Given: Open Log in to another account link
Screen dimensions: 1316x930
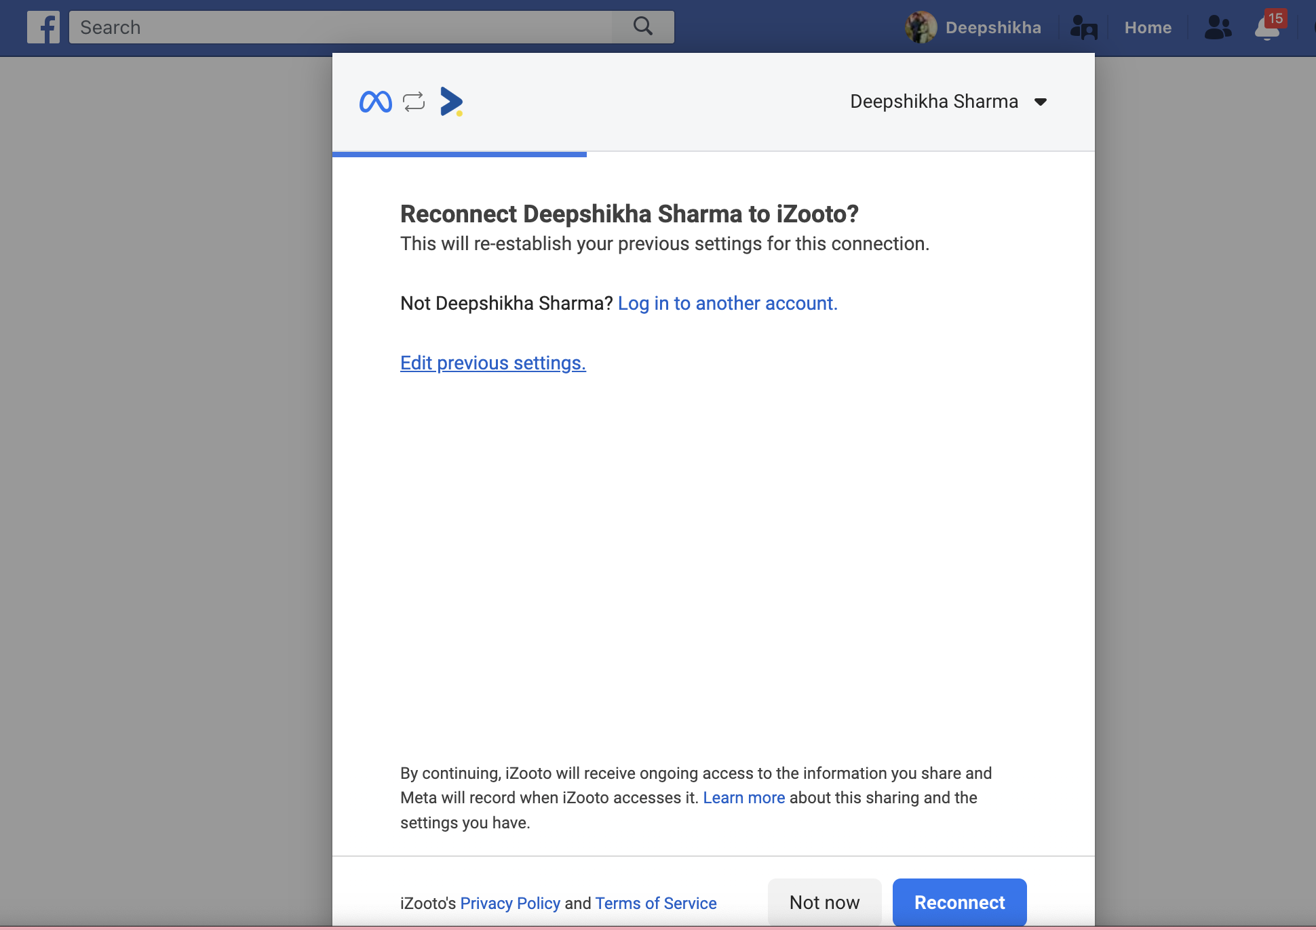Looking at the screenshot, I should (x=727, y=303).
